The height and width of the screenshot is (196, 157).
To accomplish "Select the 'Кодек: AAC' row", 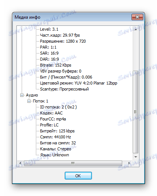I will pyautogui.click(x=51, y=113).
